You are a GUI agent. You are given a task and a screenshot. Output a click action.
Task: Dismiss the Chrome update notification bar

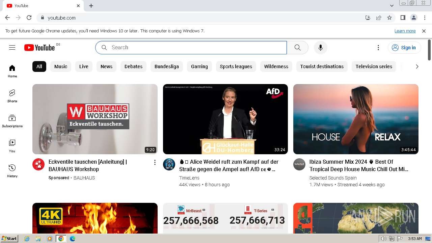pos(424,31)
